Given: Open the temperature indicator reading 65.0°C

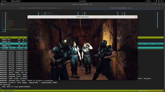Looking at the screenshot, I should coord(148,1).
